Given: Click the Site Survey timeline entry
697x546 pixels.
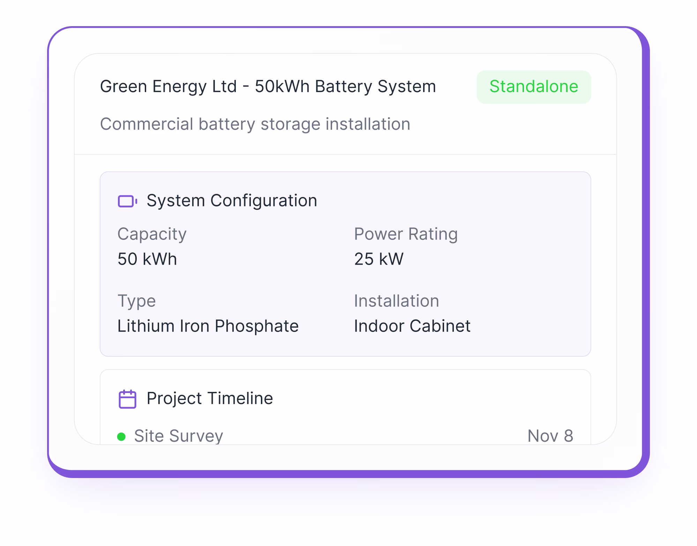Looking at the screenshot, I should coord(179,436).
